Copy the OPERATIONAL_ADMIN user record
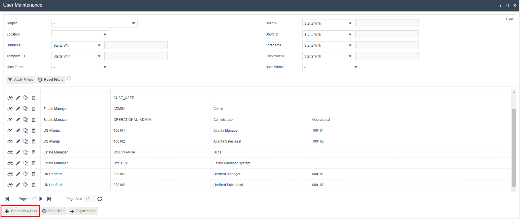 tap(26, 120)
